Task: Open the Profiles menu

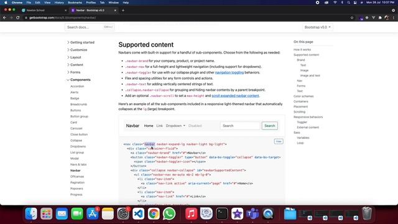Action: pos(91,2)
